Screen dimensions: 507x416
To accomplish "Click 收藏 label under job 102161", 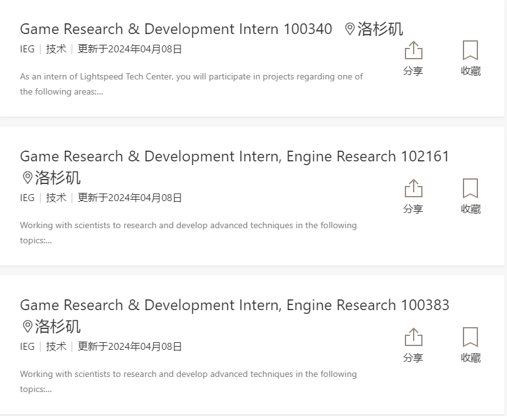I will coord(471,209).
